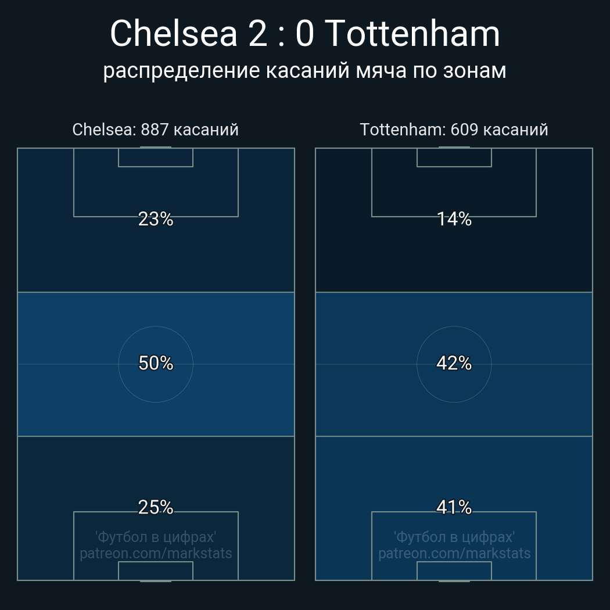Click Chelsea's 50% middle third label
Image resolution: width=610 pixels, height=610 pixels.
pyautogui.click(x=156, y=363)
